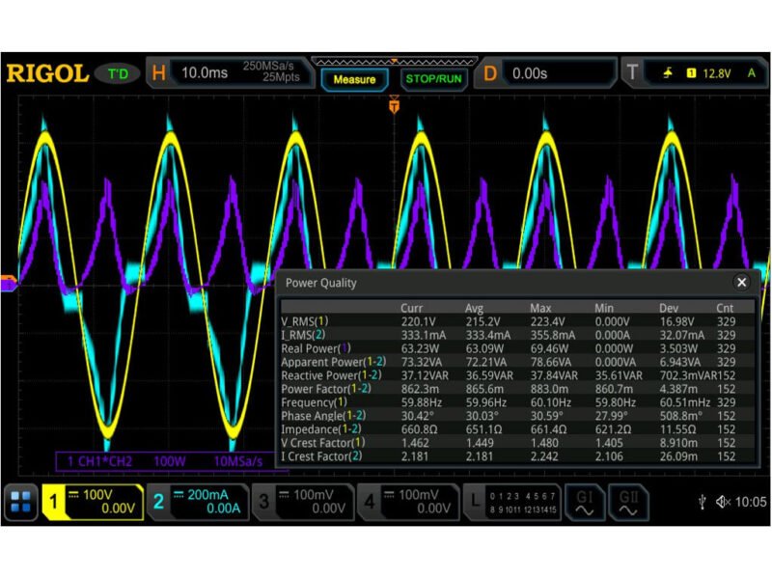Image resolution: width=772 pixels, height=579 pixels.
Task: Open the function navigation grid icon
Action: [x=20, y=502]
